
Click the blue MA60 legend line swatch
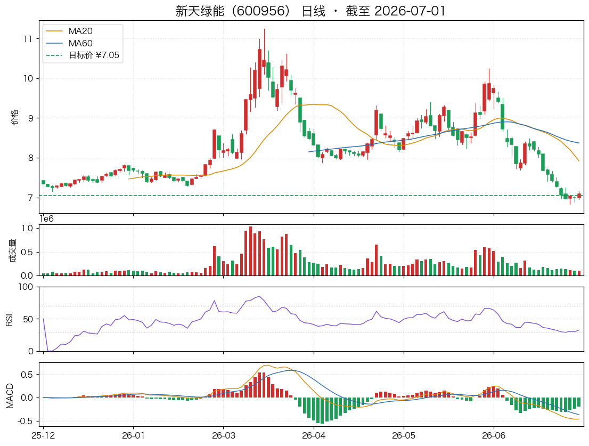[x=54, y=43]
